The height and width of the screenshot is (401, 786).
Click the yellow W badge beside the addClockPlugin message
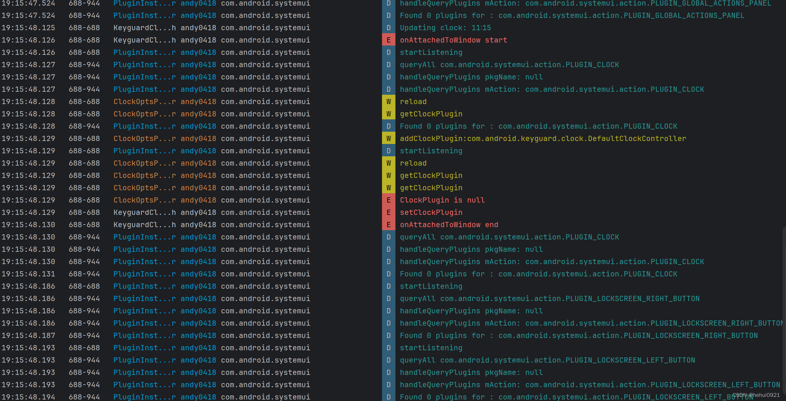[x=389, y=139]
